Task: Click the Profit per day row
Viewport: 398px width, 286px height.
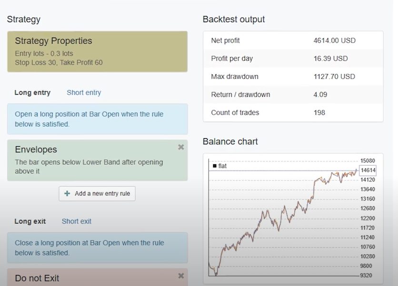Action: tap(293, 58)
